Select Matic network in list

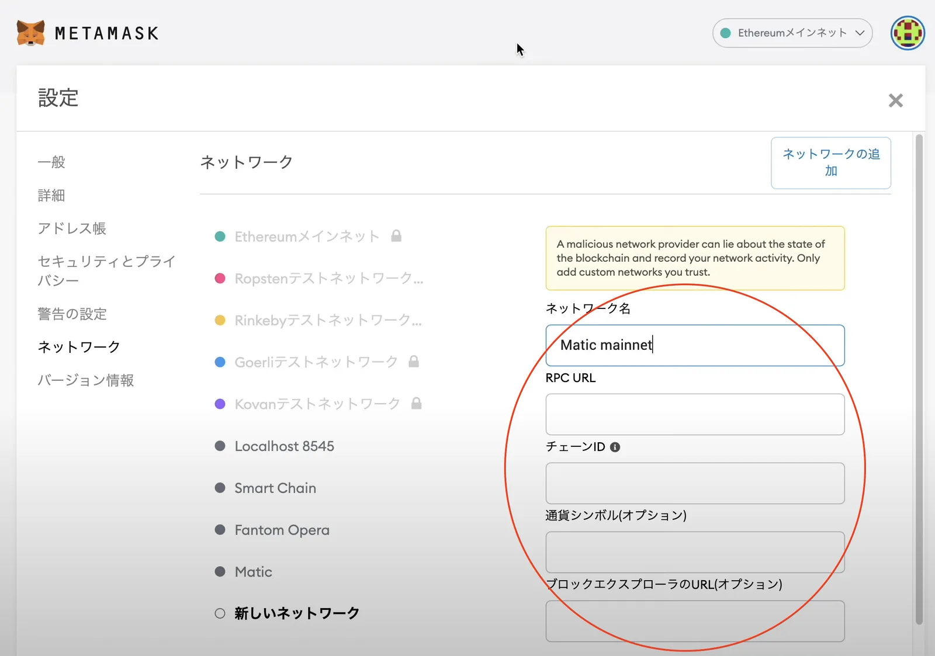pyautogui.click(x=254, y=572)
